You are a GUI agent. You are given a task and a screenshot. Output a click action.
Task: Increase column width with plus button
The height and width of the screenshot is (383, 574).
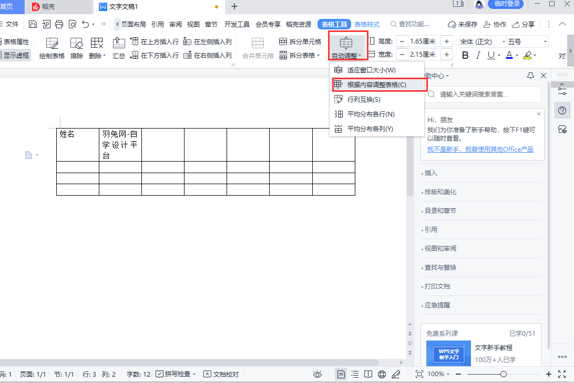point(447,55)
